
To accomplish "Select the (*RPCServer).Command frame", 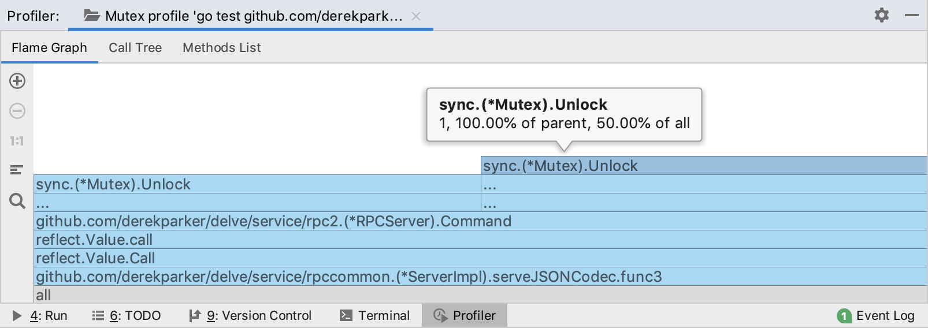I will 480,221.
